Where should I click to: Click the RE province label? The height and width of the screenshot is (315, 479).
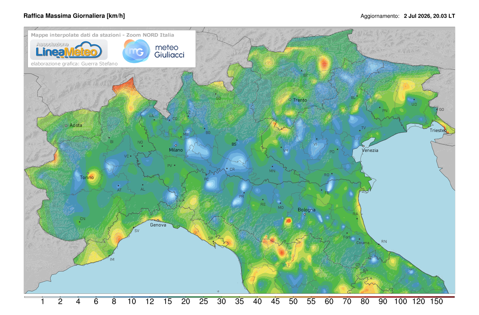263,204
